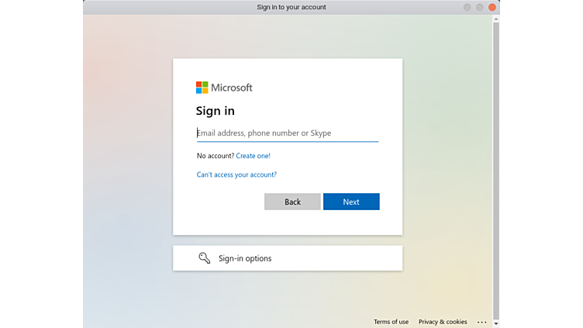Viewport: 583px width, 328px height.
Task: Open the three-dots more menu in footer
Action: [x=482, y=322]
